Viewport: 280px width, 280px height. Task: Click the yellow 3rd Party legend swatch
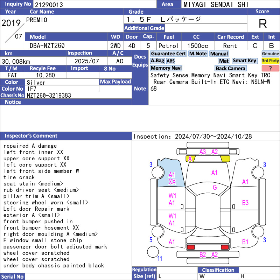(x=270, y=61)
